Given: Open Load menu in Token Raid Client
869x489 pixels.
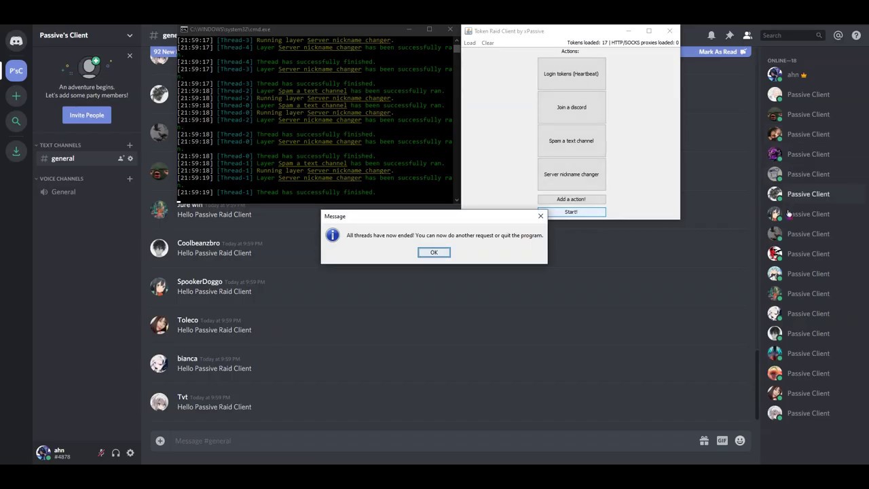Looking at the screenshot, I should pyautogui.click(x=470, y=43).
